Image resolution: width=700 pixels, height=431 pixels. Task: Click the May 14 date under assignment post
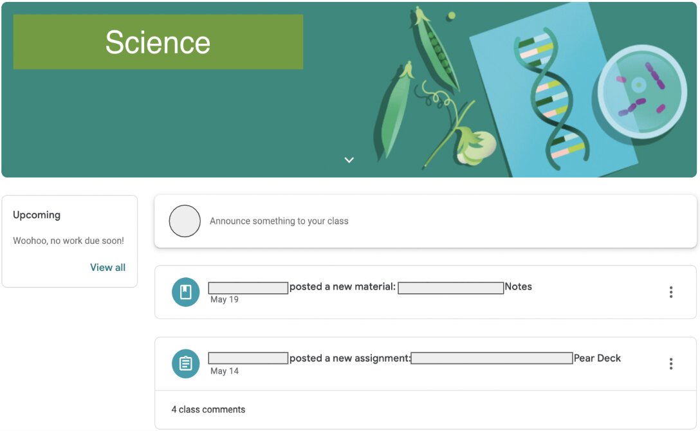225,371
